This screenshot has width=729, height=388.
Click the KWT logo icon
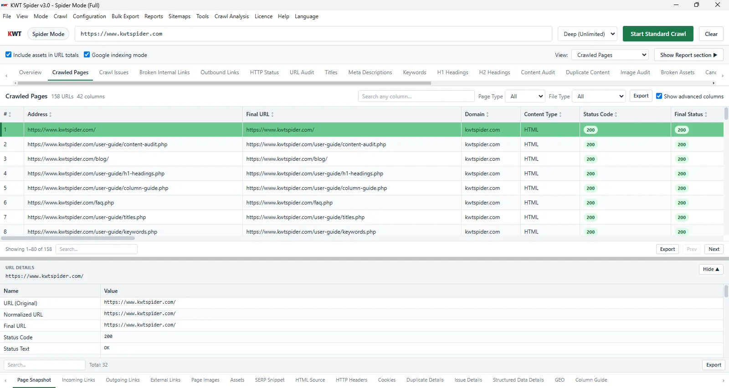[x=15, y=34]
